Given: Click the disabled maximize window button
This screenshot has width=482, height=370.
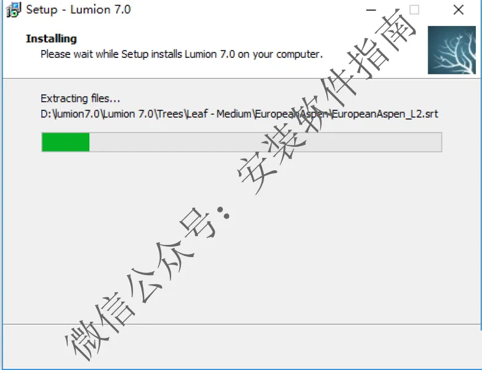Looking at the screenshot, I should click(x=414, y=10).
